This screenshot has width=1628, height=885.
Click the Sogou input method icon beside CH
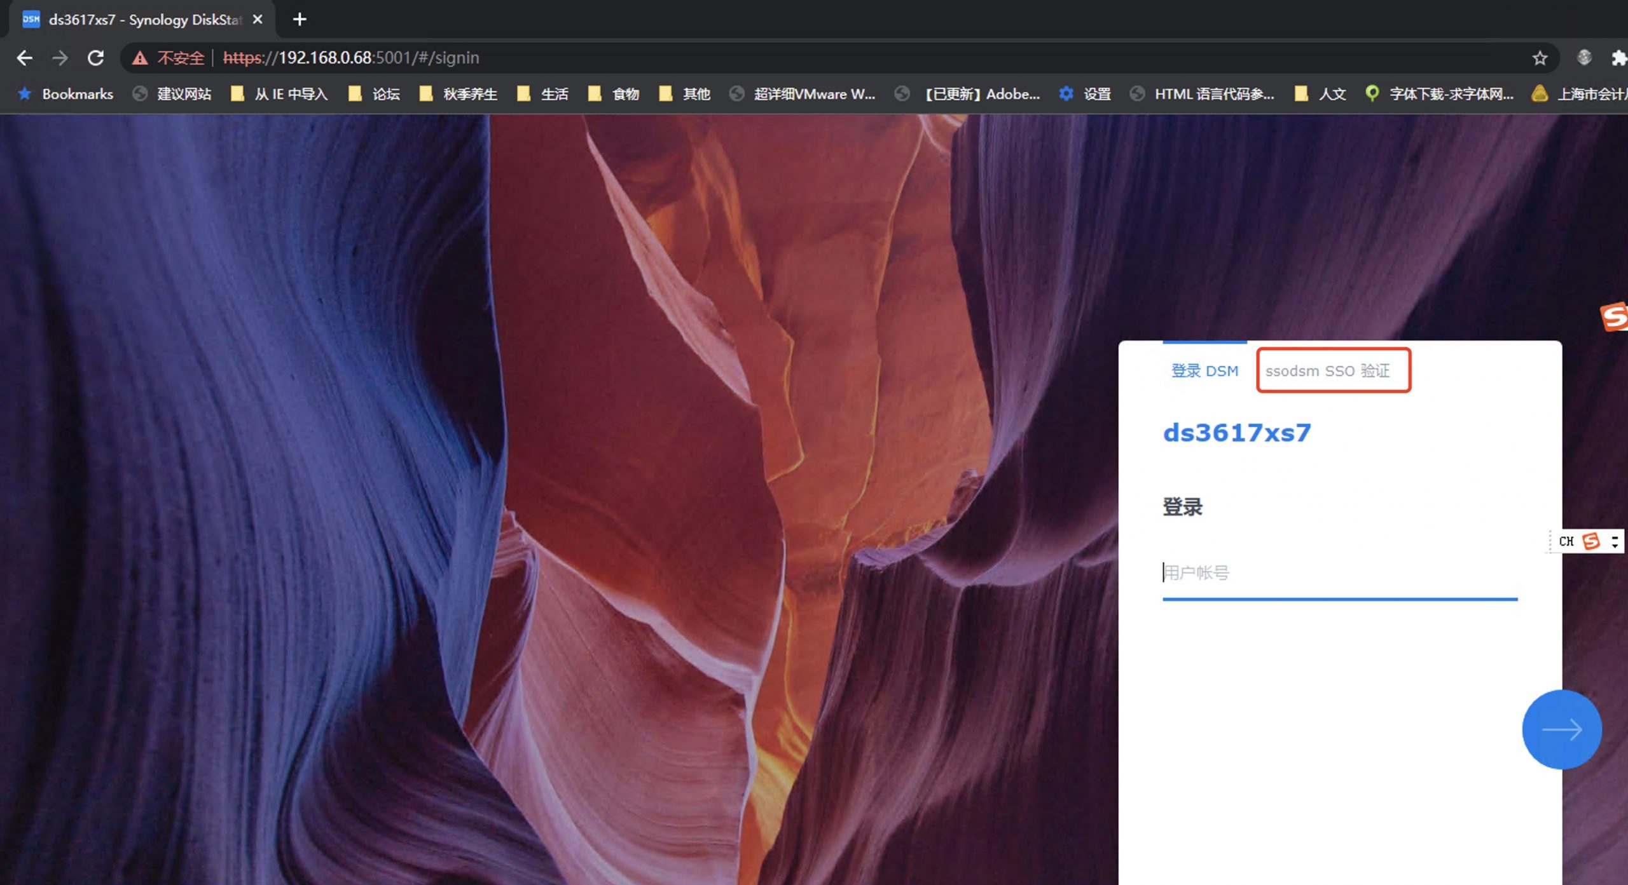tap(1591, 541)
